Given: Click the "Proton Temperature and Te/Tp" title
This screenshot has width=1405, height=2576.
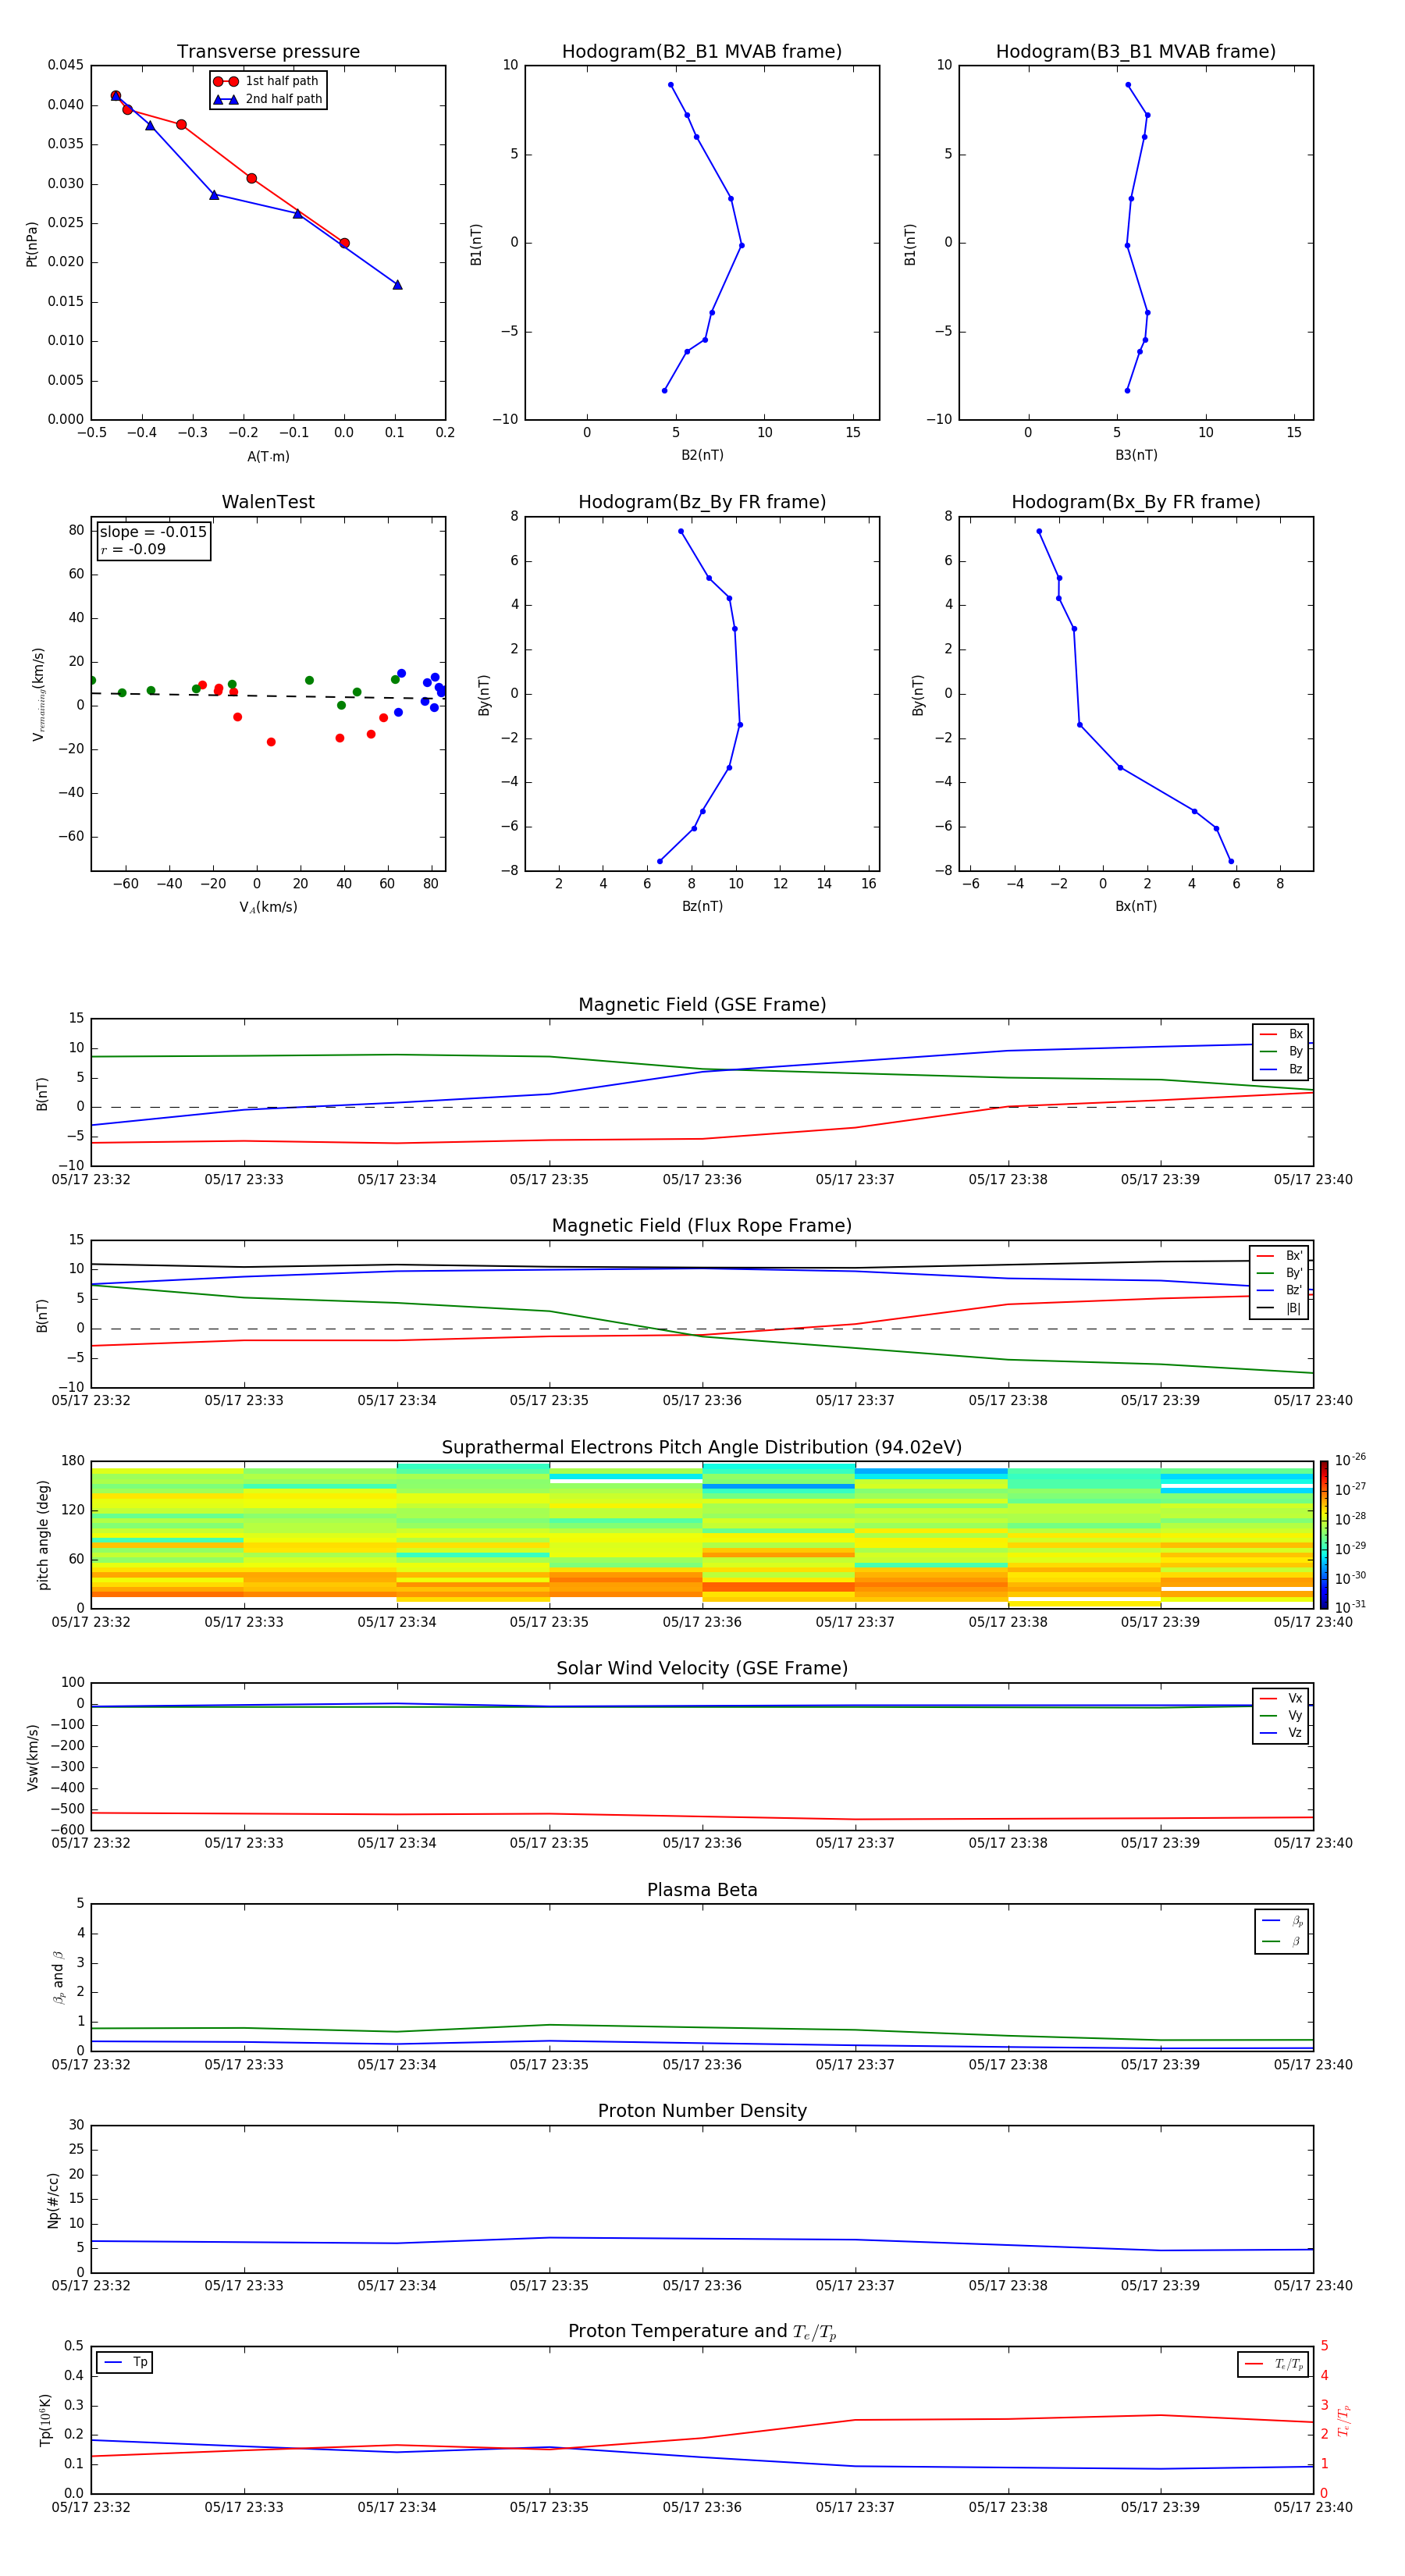Looking at the screenshot, I should [702, 2332].
